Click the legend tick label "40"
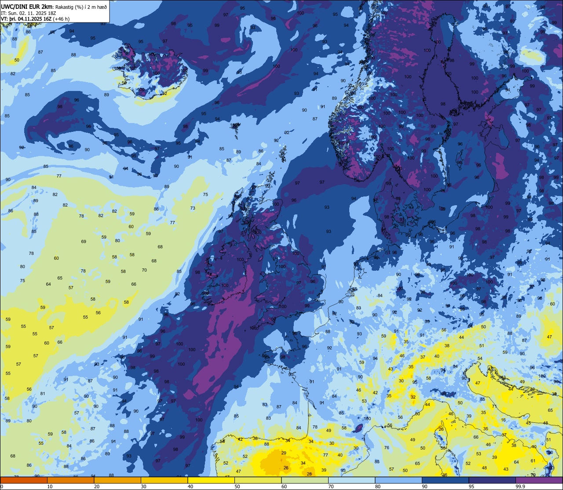The width and height of the screenshot is (563, 490). [190, 486]
